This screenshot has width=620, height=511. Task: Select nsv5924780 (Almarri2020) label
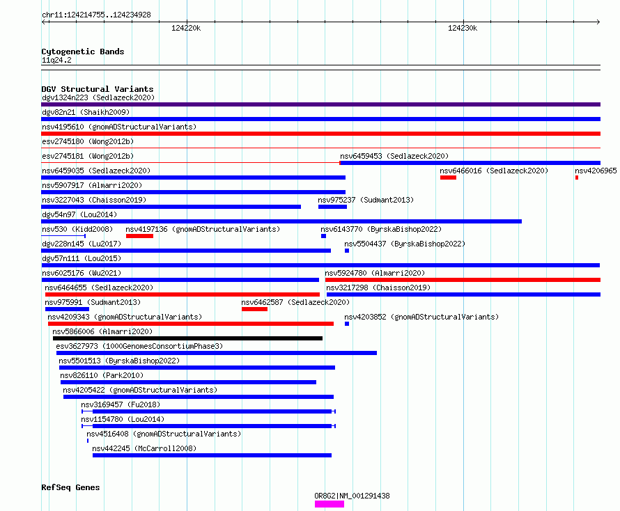tap(375, 273)
